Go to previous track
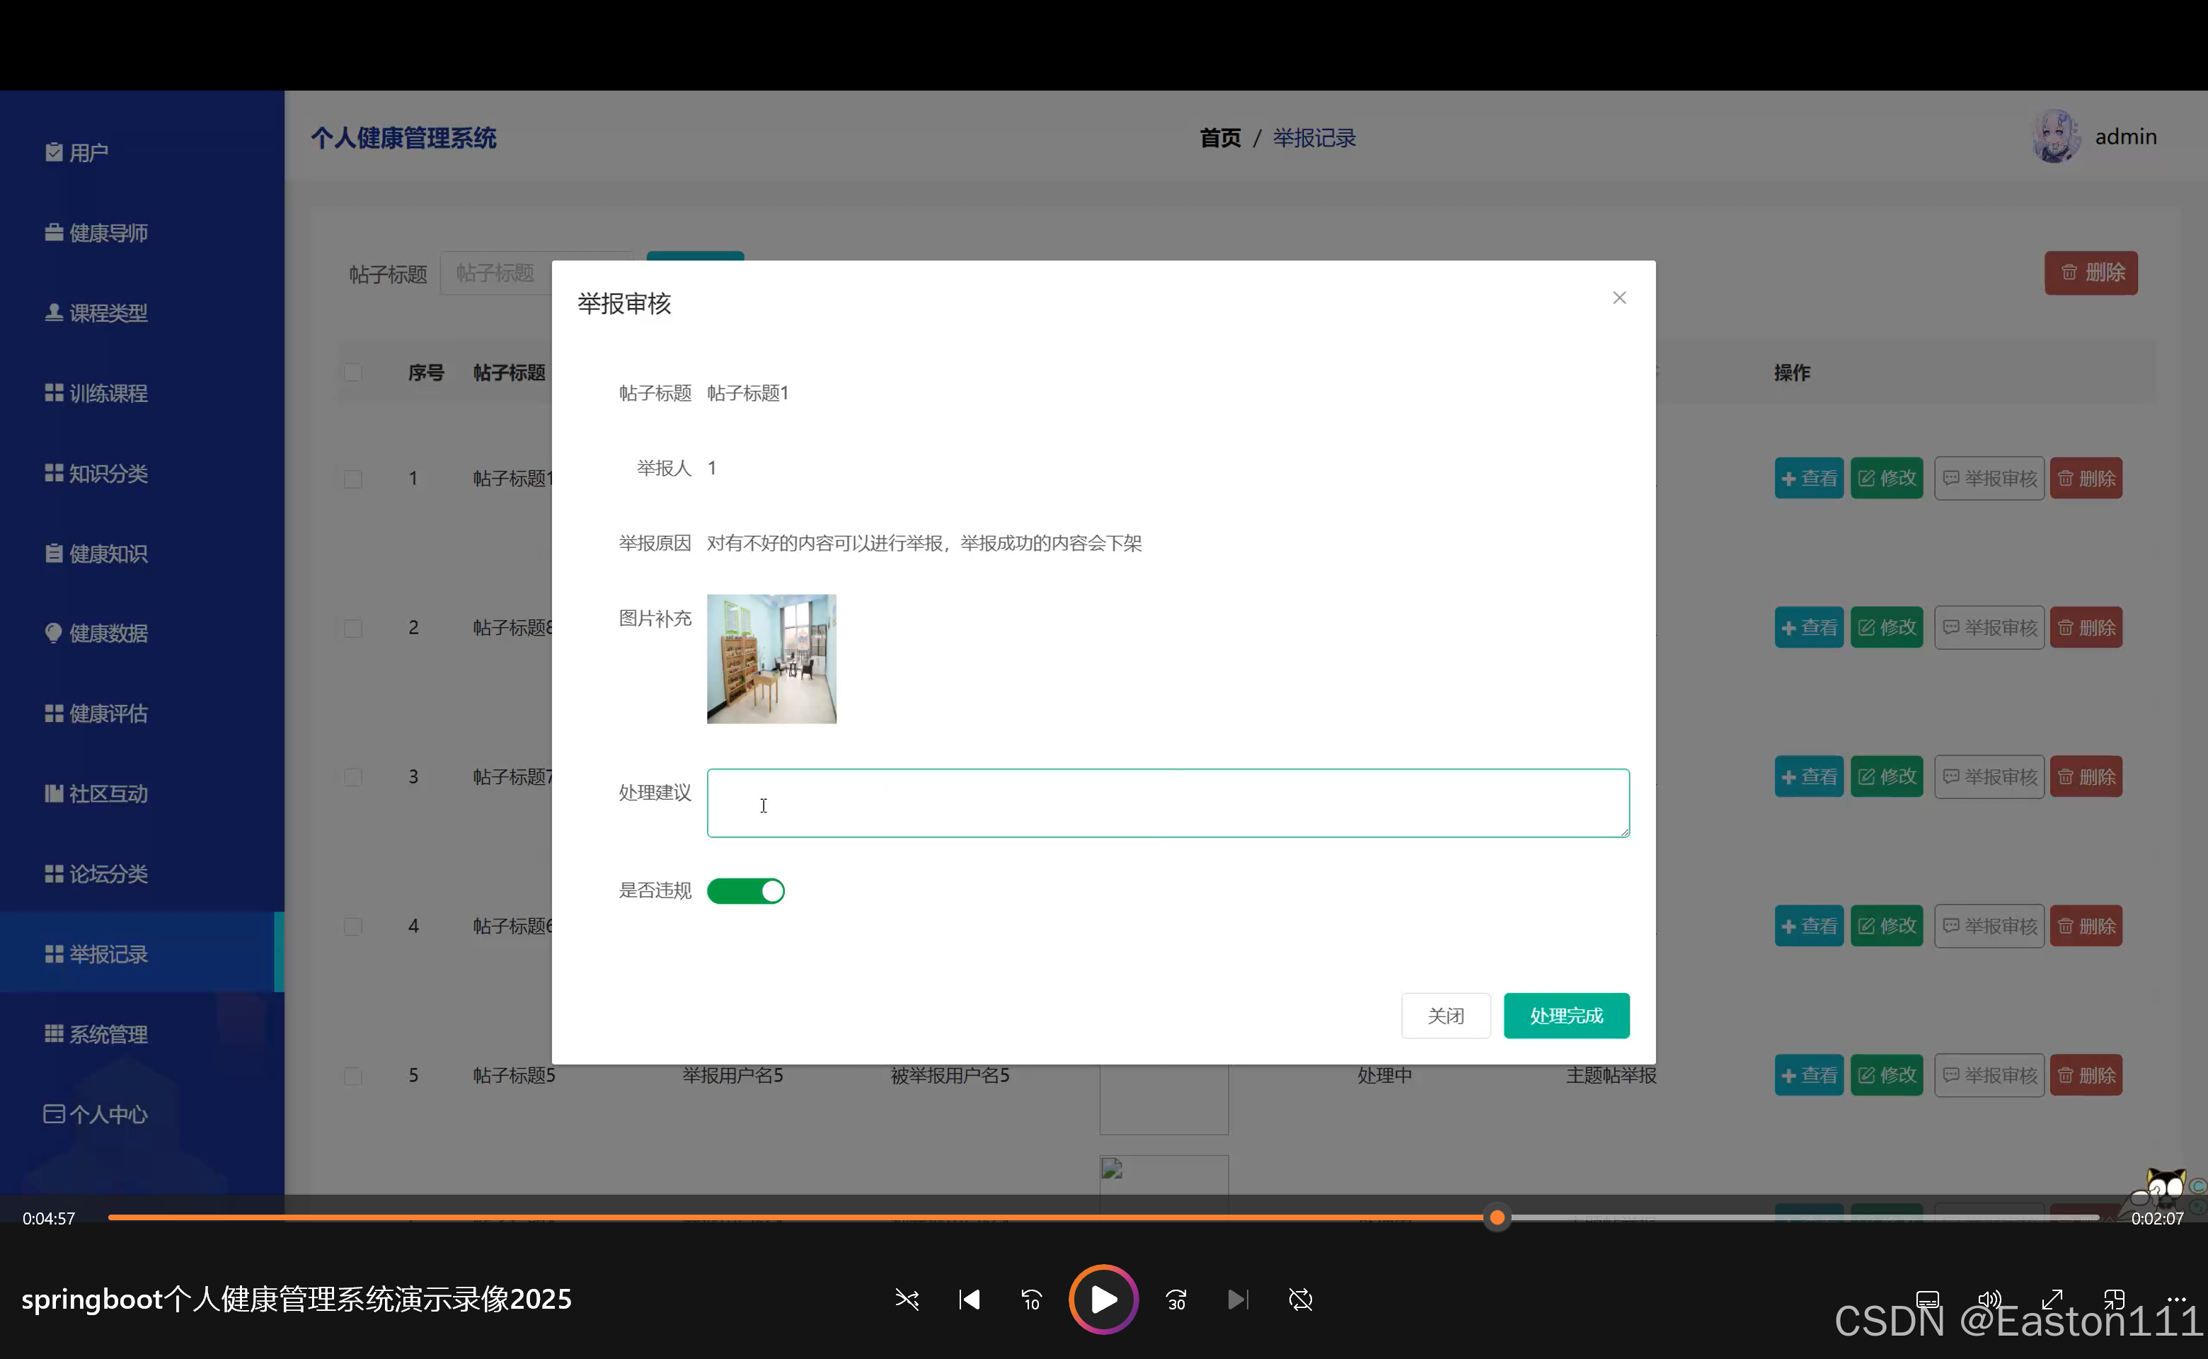This screenshot has width=2208, height=1359. coord(969,1299)
